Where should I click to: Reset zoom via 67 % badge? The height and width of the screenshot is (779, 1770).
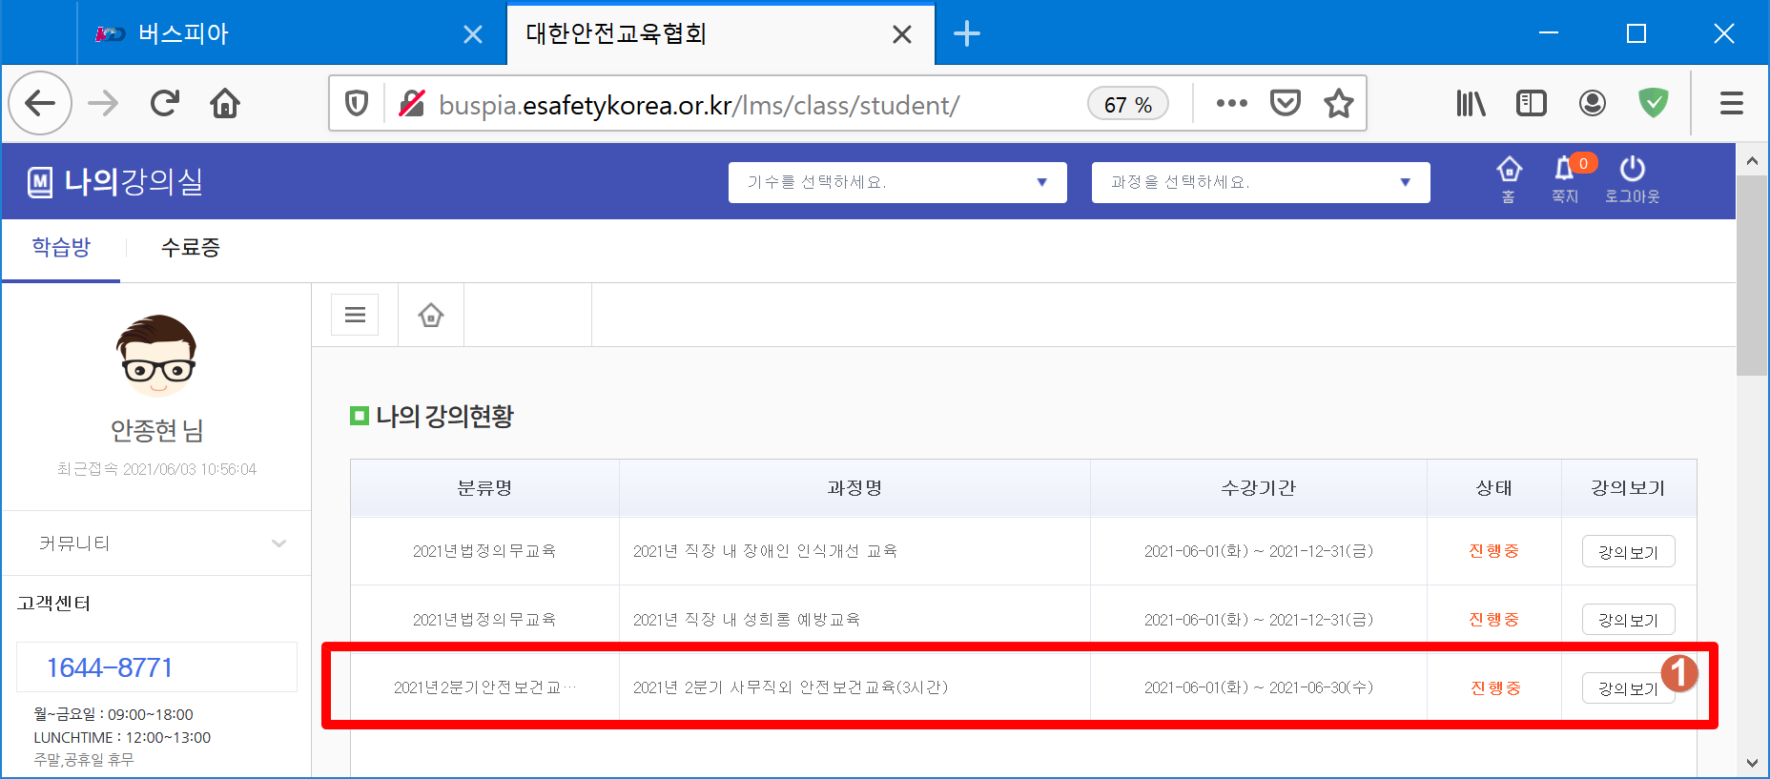(1128, 104)
